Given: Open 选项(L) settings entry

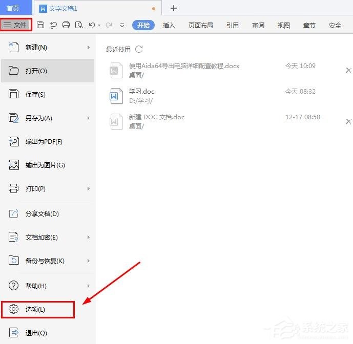Looking at the screenshot, I should click(x=38, y=310).
